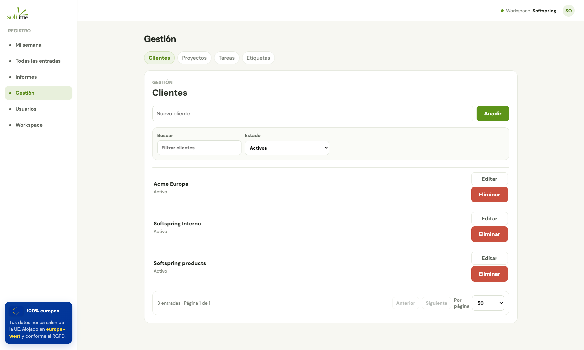Click the REGISTRO sidebar header
This screenshot has width=584, height=350.
(19, 31)
